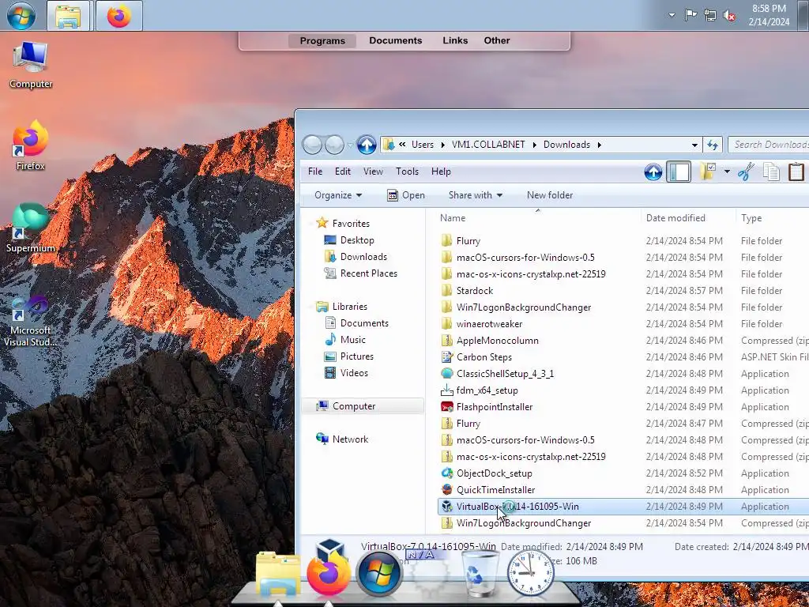Click the Windows logo dock icon
This screenshot has width=809, height=607.
[x=379, y=574]
